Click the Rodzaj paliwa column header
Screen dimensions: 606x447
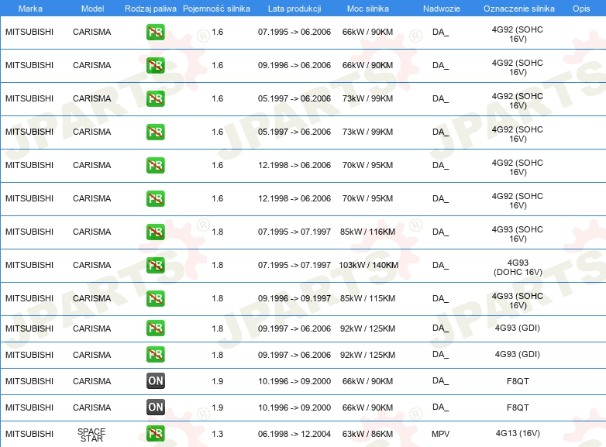pos(150,9)
